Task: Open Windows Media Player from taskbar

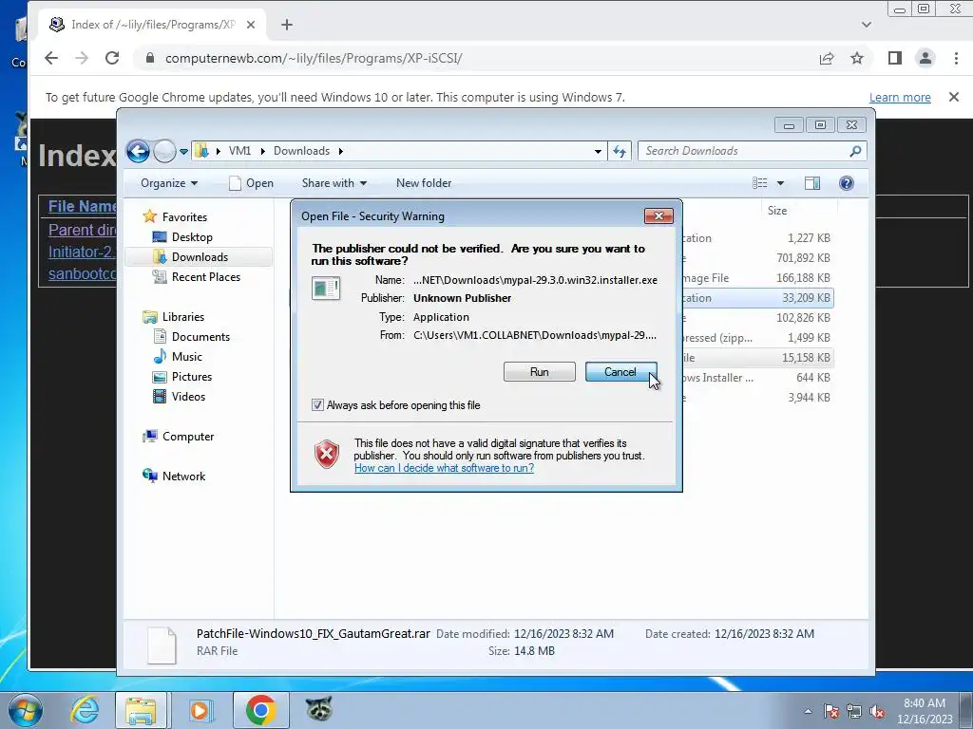Action: [x=200, y=710]
